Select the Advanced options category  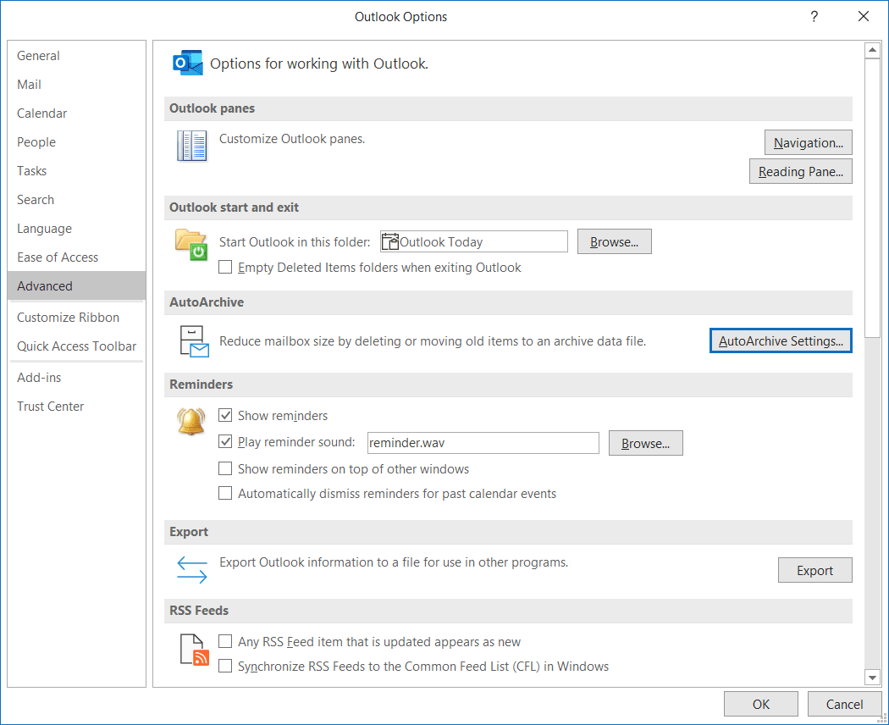(76, 286)
